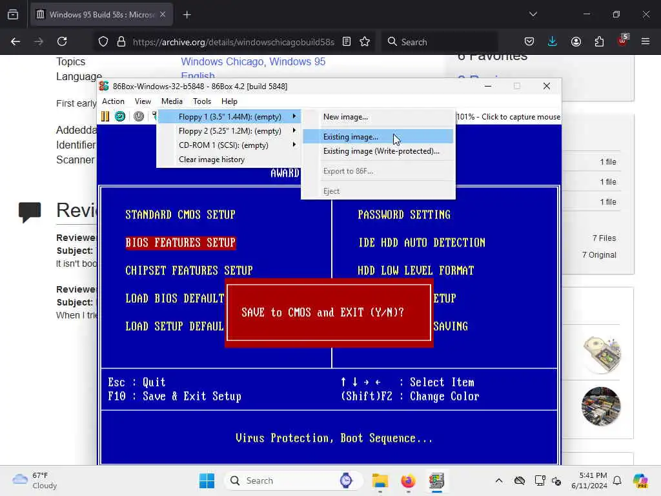Open the weather widget showing 67°F

(34, 480)
